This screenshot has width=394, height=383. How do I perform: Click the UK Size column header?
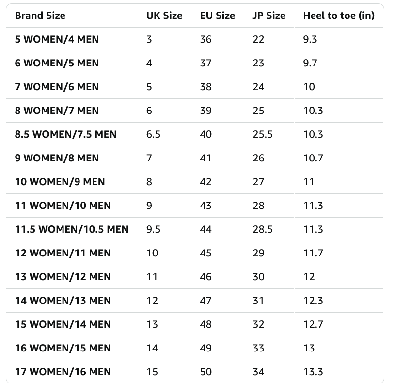coord(164,16)
